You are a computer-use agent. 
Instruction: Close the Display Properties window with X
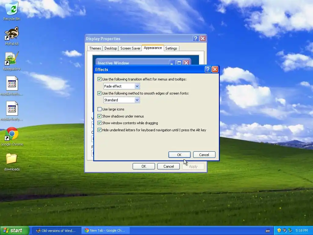pos(203,38)
